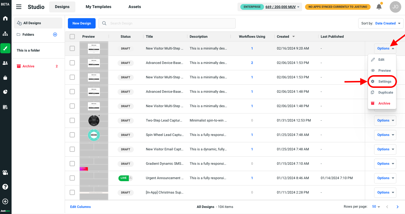Click the notification bell icon
Screen dimensions: 405x214
(379, 7)
